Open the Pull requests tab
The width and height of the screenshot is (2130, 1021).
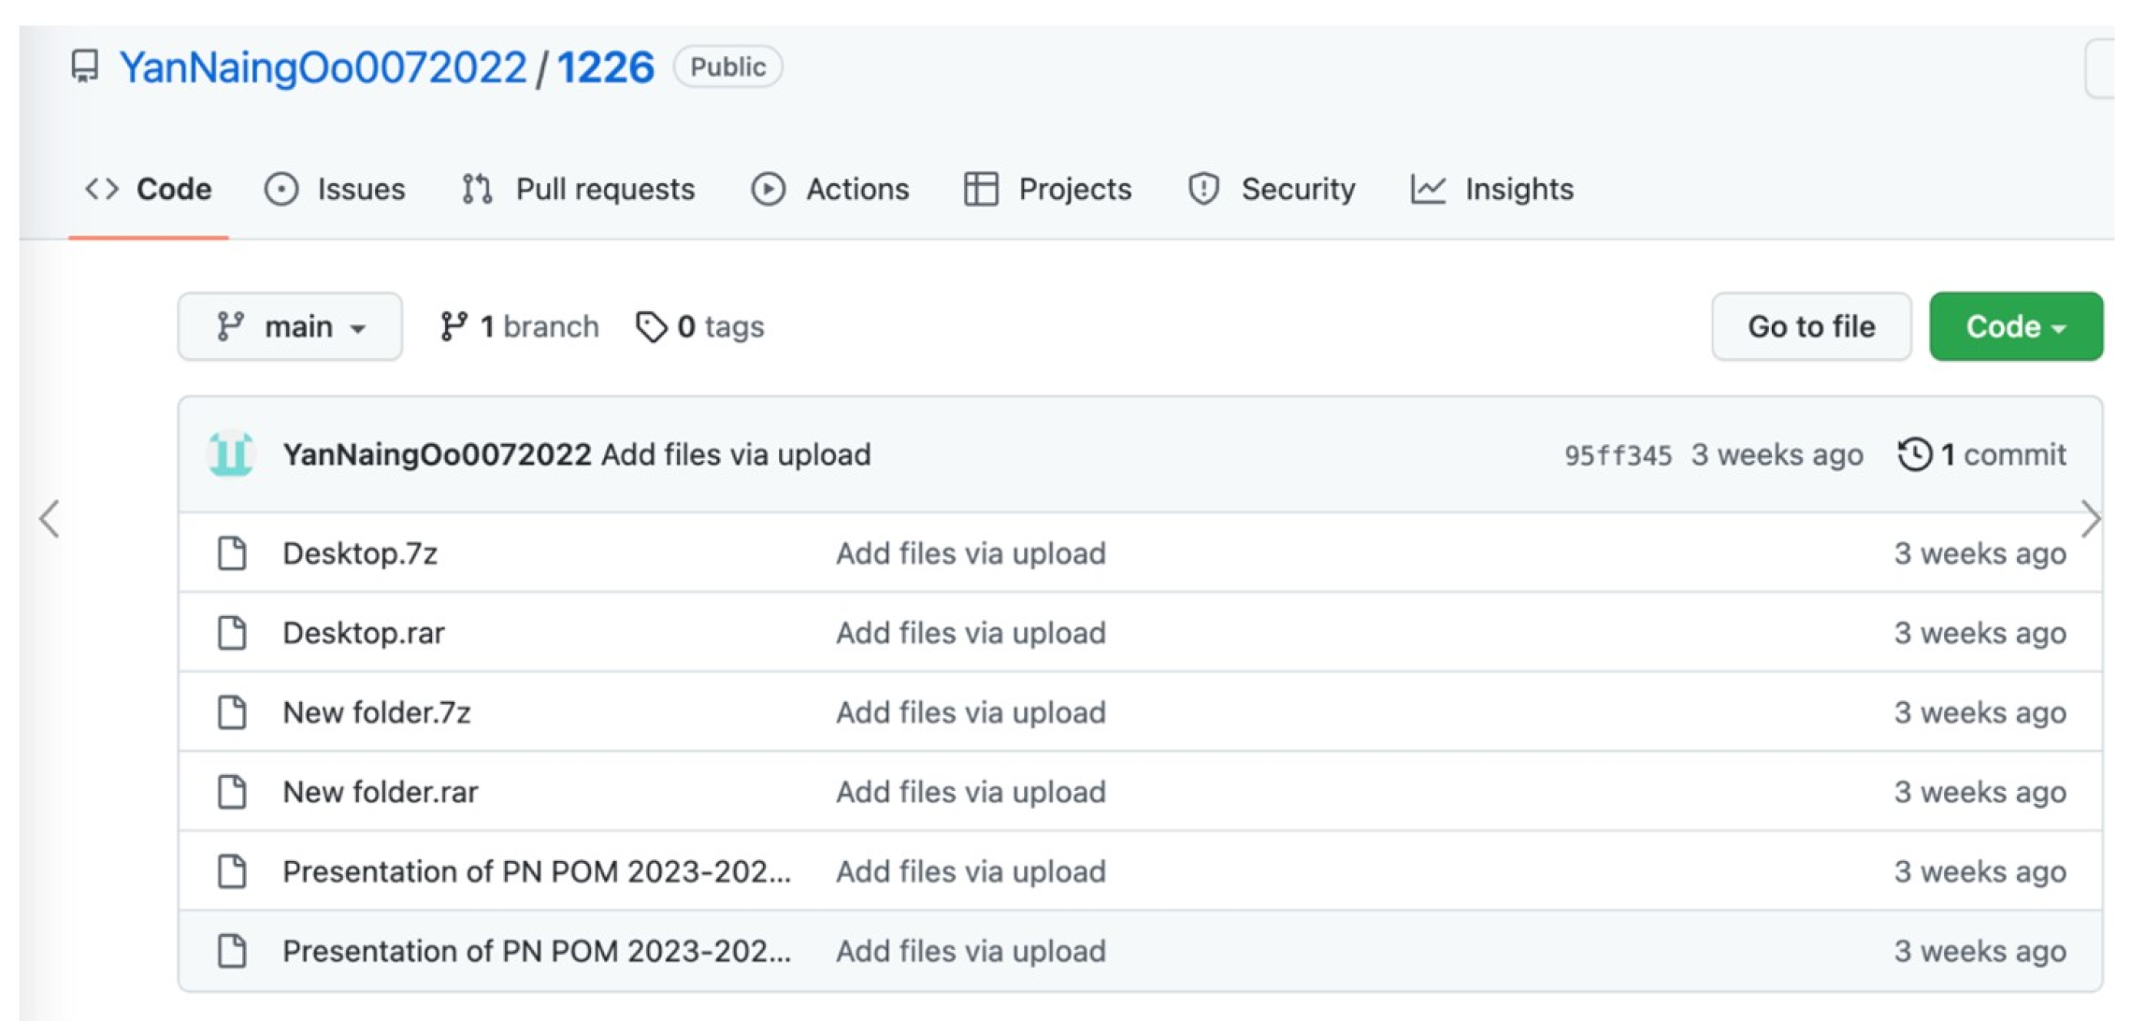tap(579, 190)
